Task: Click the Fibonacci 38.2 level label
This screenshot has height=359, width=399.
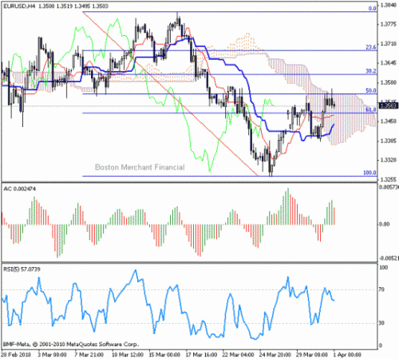Action: point(371,71)
